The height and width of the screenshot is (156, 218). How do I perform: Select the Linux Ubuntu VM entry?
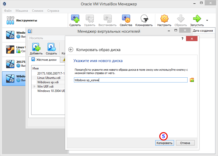click(14, 50)
